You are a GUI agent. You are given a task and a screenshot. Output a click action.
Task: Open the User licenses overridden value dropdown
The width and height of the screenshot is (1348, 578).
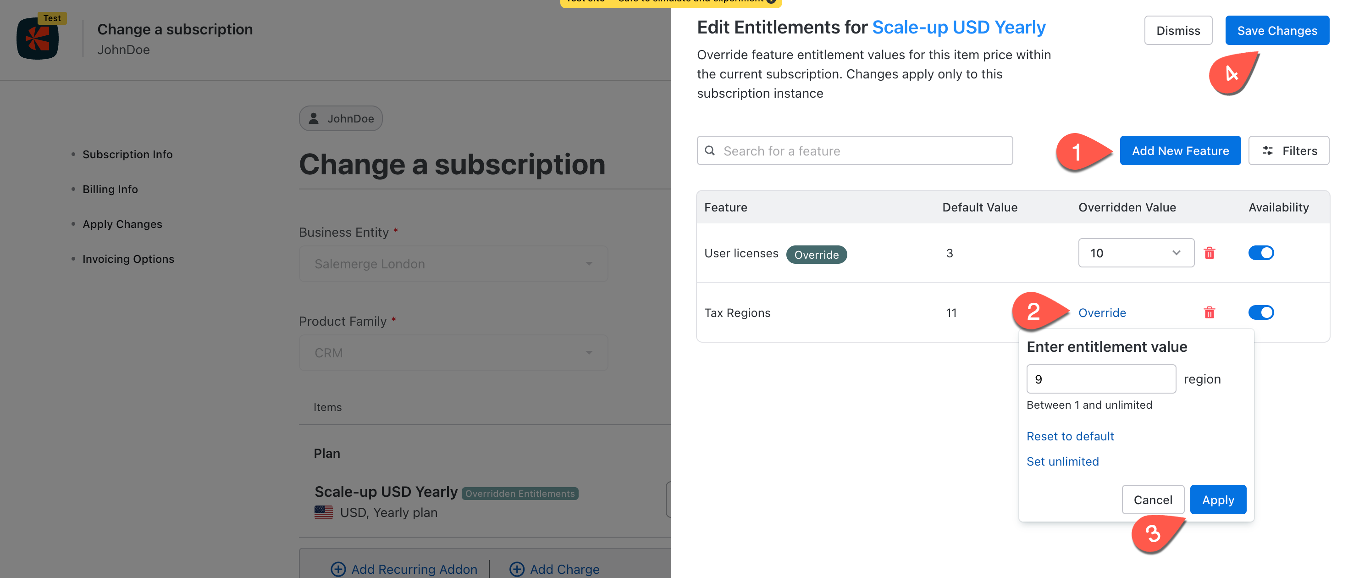1136,253
